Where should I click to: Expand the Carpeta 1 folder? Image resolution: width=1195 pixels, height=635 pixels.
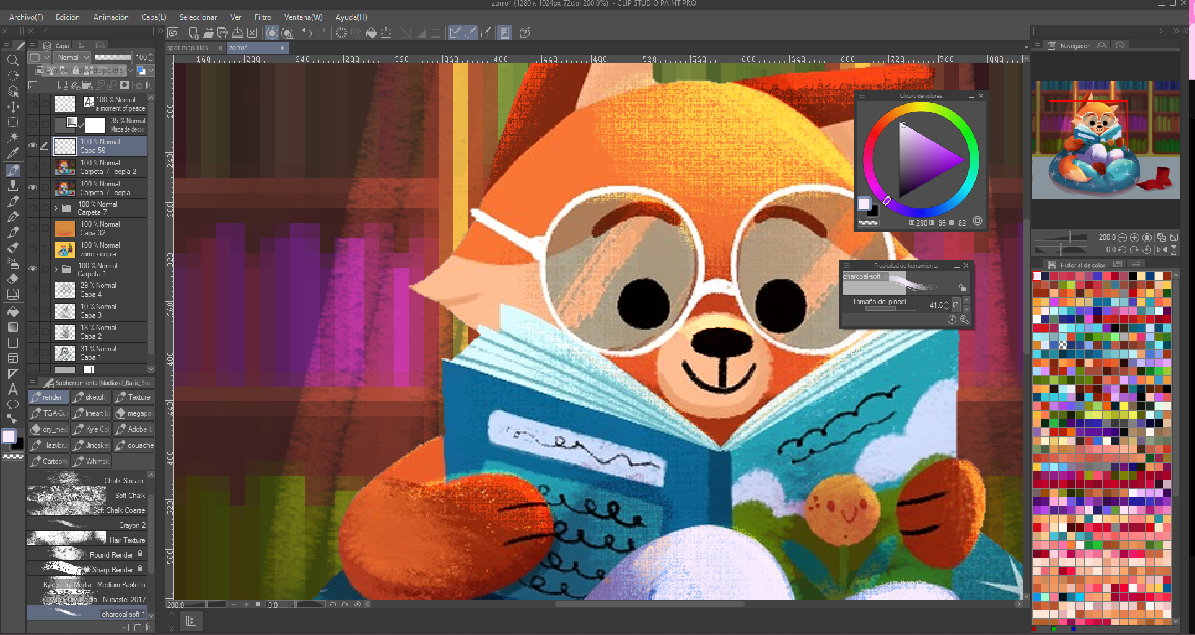(56, 269)
